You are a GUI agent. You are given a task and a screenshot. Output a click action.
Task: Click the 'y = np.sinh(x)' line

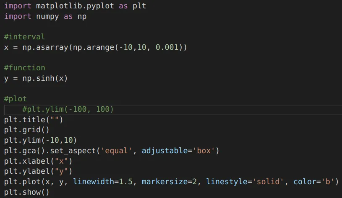(x=36, y=78)
